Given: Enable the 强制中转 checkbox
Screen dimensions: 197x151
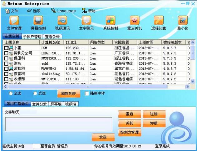Looking at the screenshot, I should (86, 93).
